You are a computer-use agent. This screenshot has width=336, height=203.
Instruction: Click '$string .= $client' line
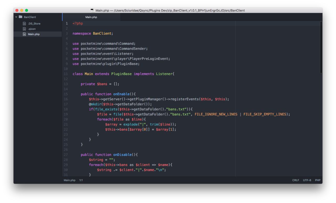(x=132, y=170)
